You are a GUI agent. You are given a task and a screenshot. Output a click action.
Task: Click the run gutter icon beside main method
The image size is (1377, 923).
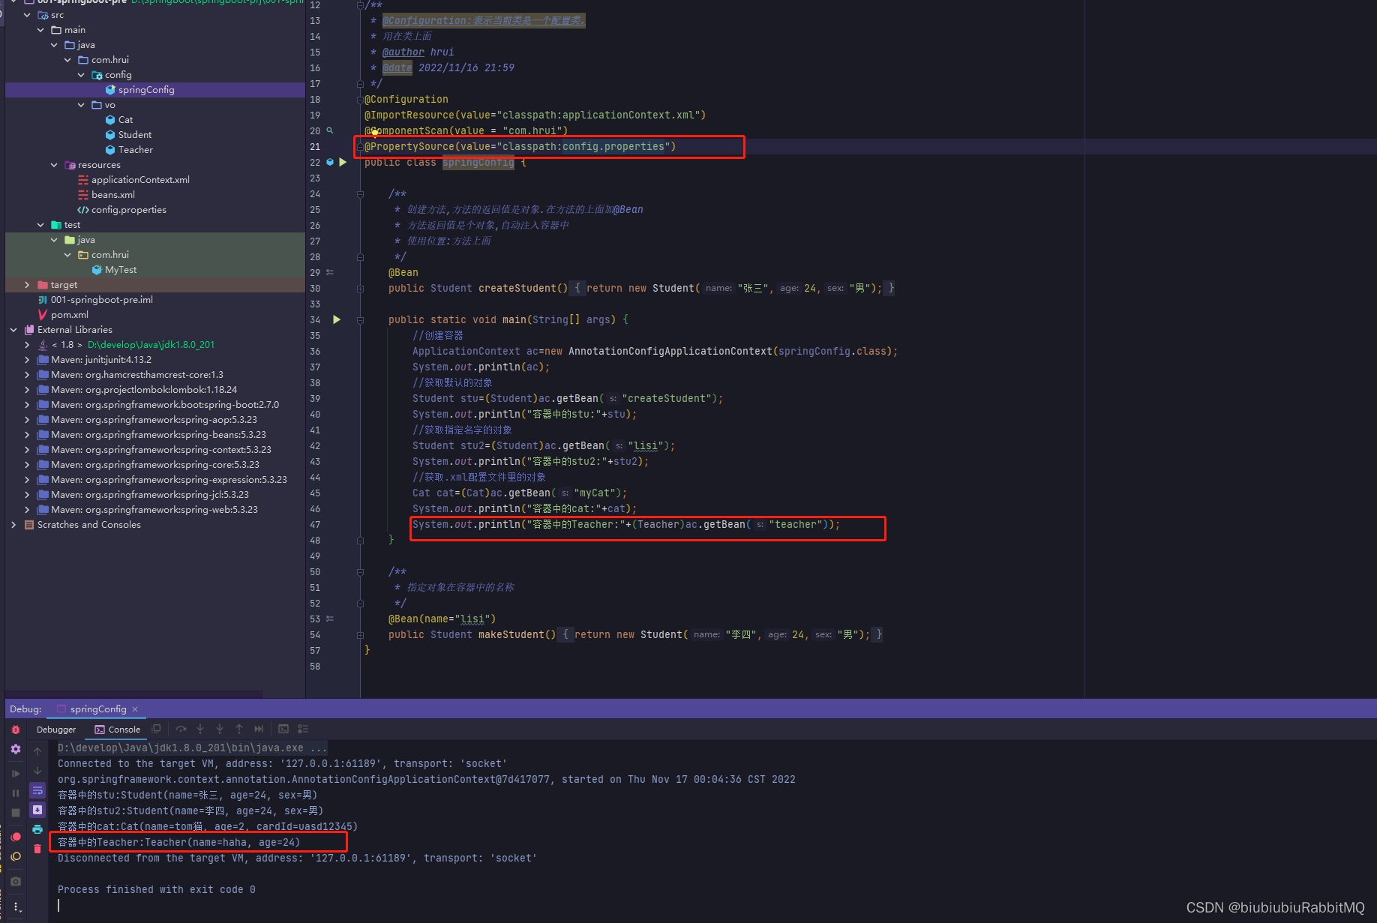tap(337, 319)
